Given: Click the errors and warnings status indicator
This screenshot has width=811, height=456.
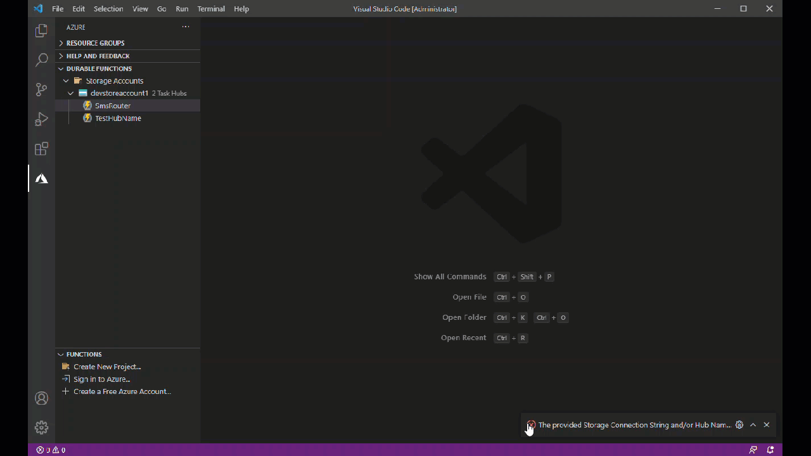Looking at the screenshot, I should pos(51,450).
